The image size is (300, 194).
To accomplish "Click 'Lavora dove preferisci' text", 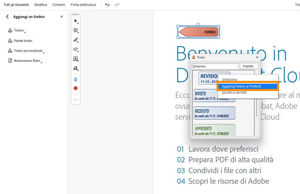I will (x=223, y=149).
